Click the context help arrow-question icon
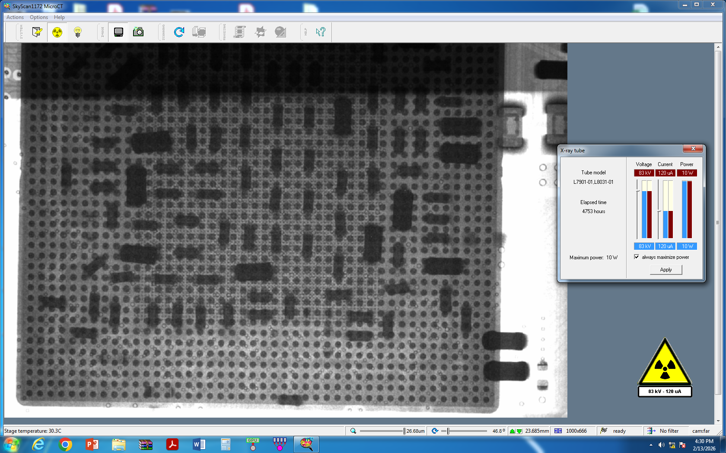The width and height of the screenshot is (726, 453). pos(320,32)
